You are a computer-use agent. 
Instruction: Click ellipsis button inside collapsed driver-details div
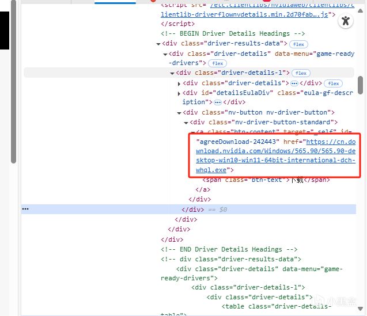tap(294, 83)
